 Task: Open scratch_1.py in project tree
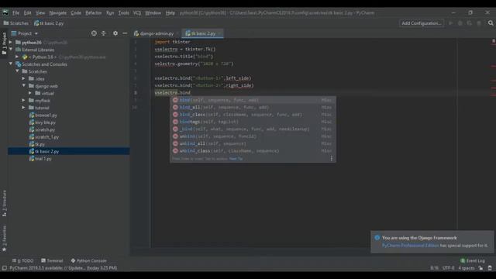point(44,137)
